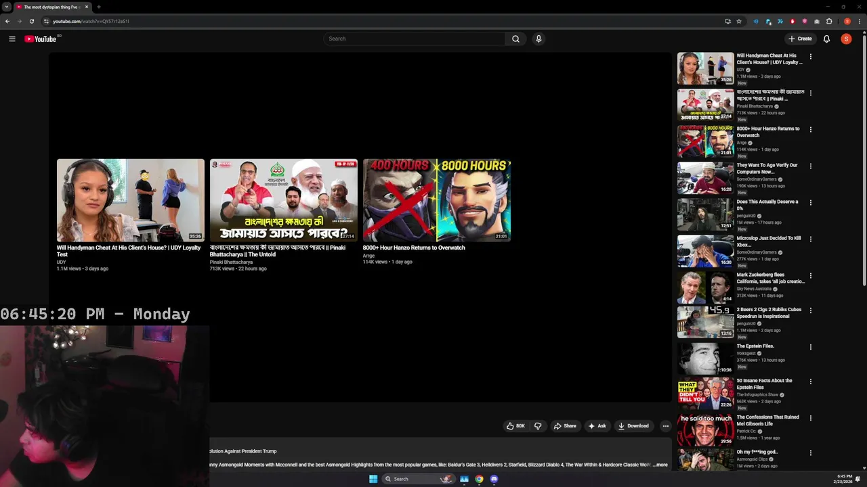Open Chrome extensions puzzle menu
The height and width of the screenshot is (487, 867).
[829, 21]
